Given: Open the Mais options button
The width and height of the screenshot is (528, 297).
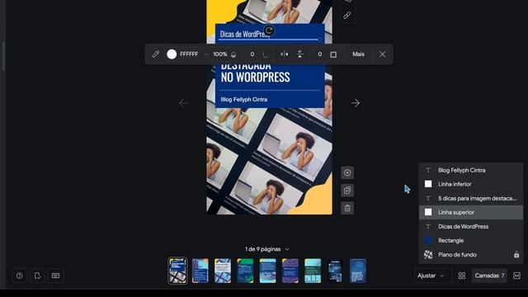Looking at the screenshot, I should [x=358, y=54].
